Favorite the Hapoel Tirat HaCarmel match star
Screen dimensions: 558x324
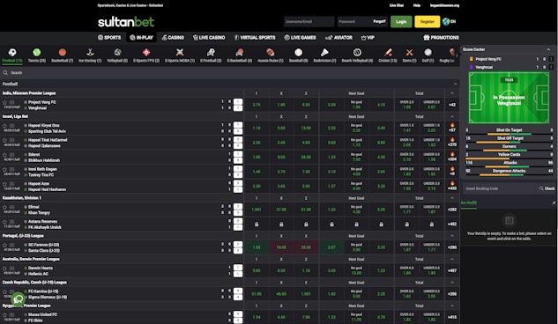click(4, 140)
